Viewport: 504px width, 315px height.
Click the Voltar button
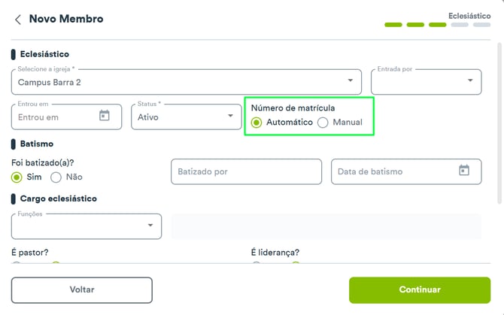click(82, 290)
